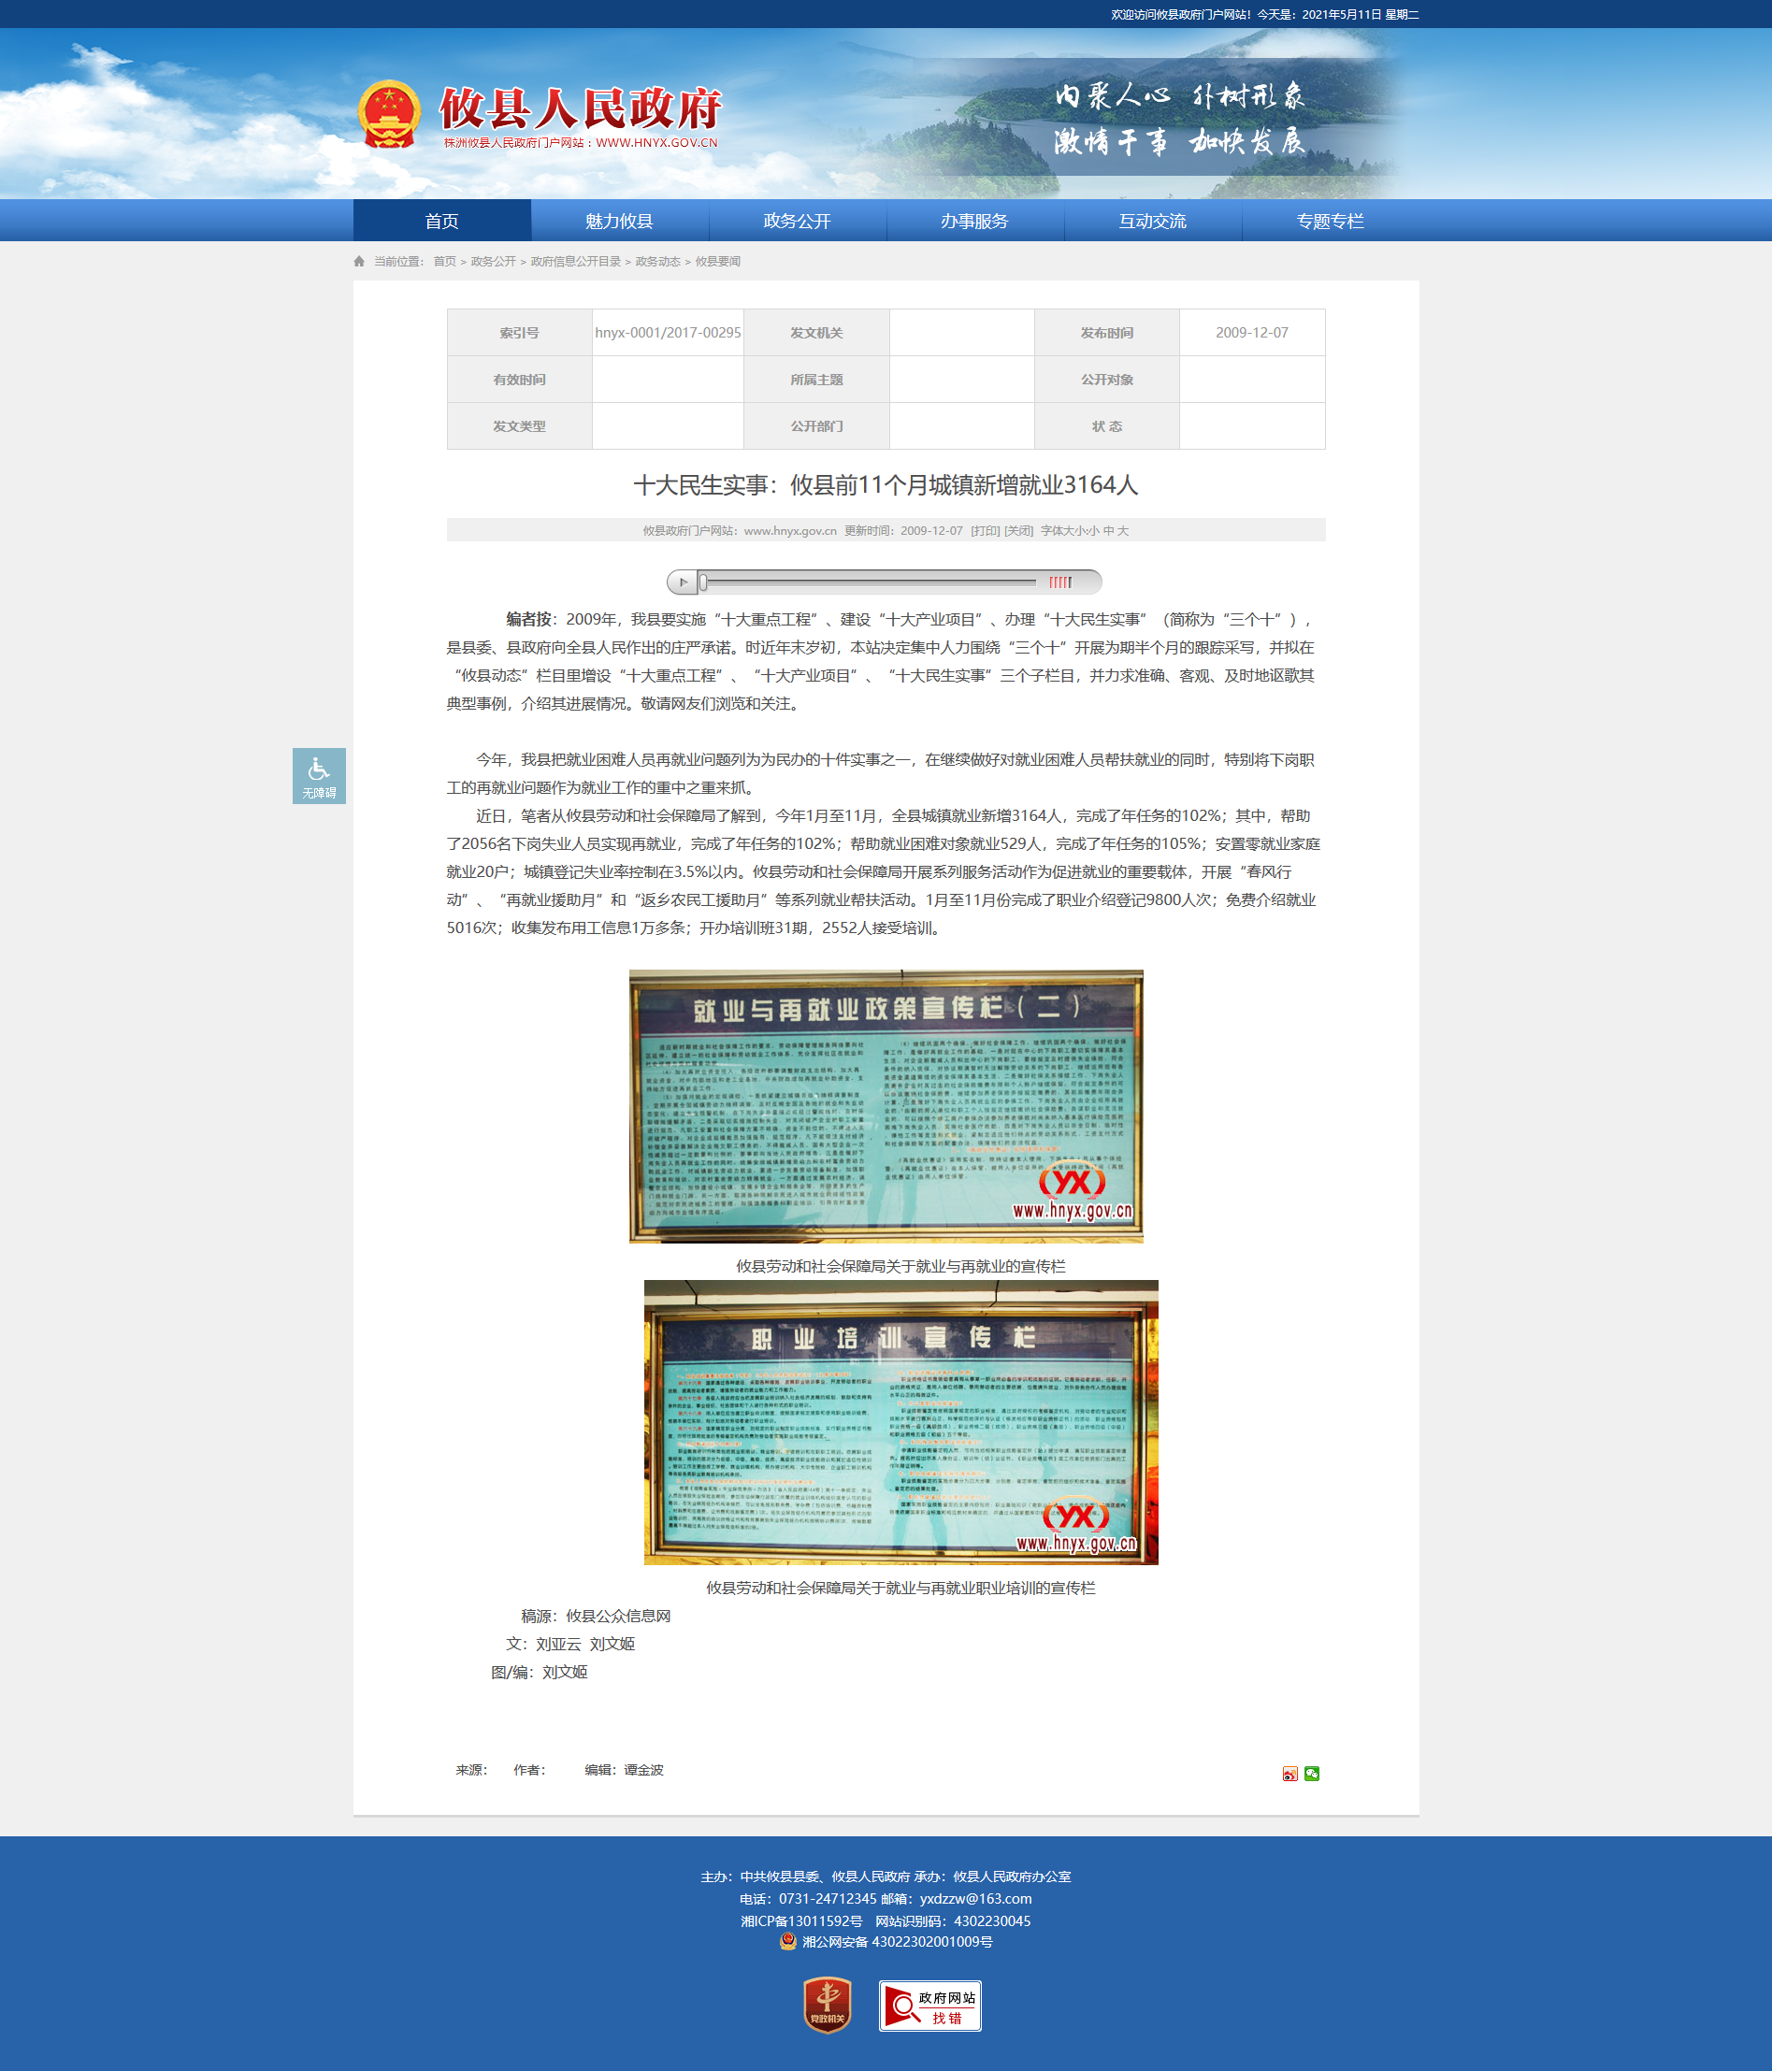The width and height of the screenshot is (1772, 2071).
Task: Click the [关闭] close link
Action: tap(1018, 531)
